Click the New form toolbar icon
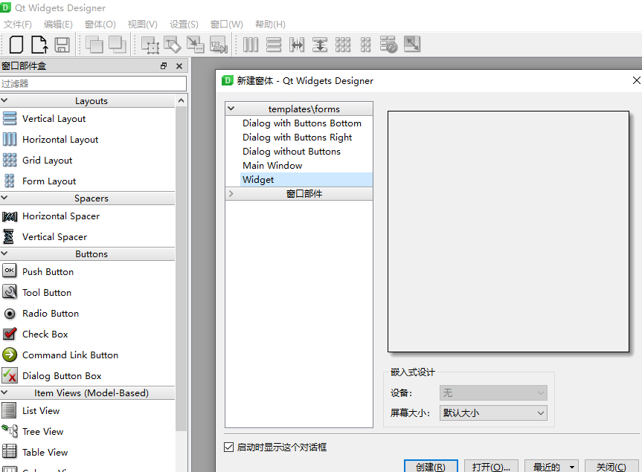 [16, 45]
